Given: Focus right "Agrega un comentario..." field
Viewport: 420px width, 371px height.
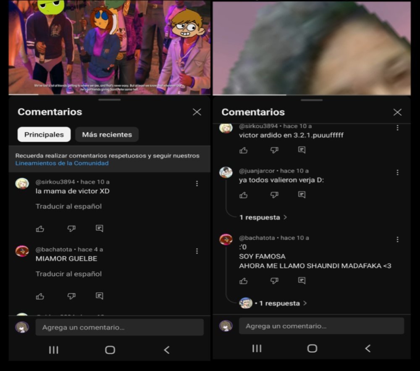Looking at the screenshot, I should [321, 326].
